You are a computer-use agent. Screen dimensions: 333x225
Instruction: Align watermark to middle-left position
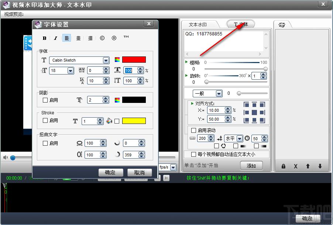(246, 112)
